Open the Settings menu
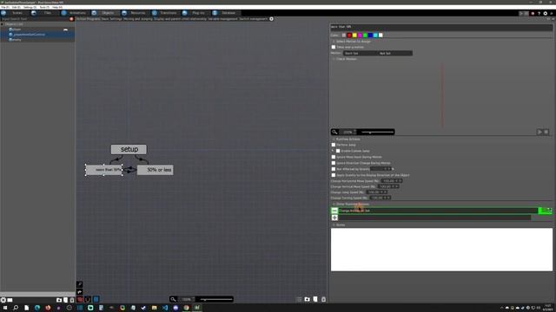 pos(30,7)
